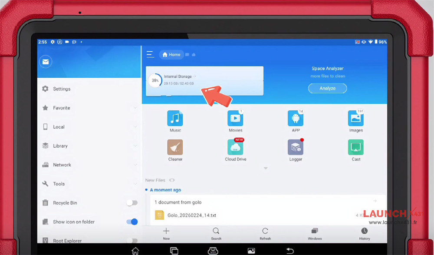Enable the Recycle Bin toggle
The height and width of the screenshot is (255, 434).
click(x=132, y=203)
